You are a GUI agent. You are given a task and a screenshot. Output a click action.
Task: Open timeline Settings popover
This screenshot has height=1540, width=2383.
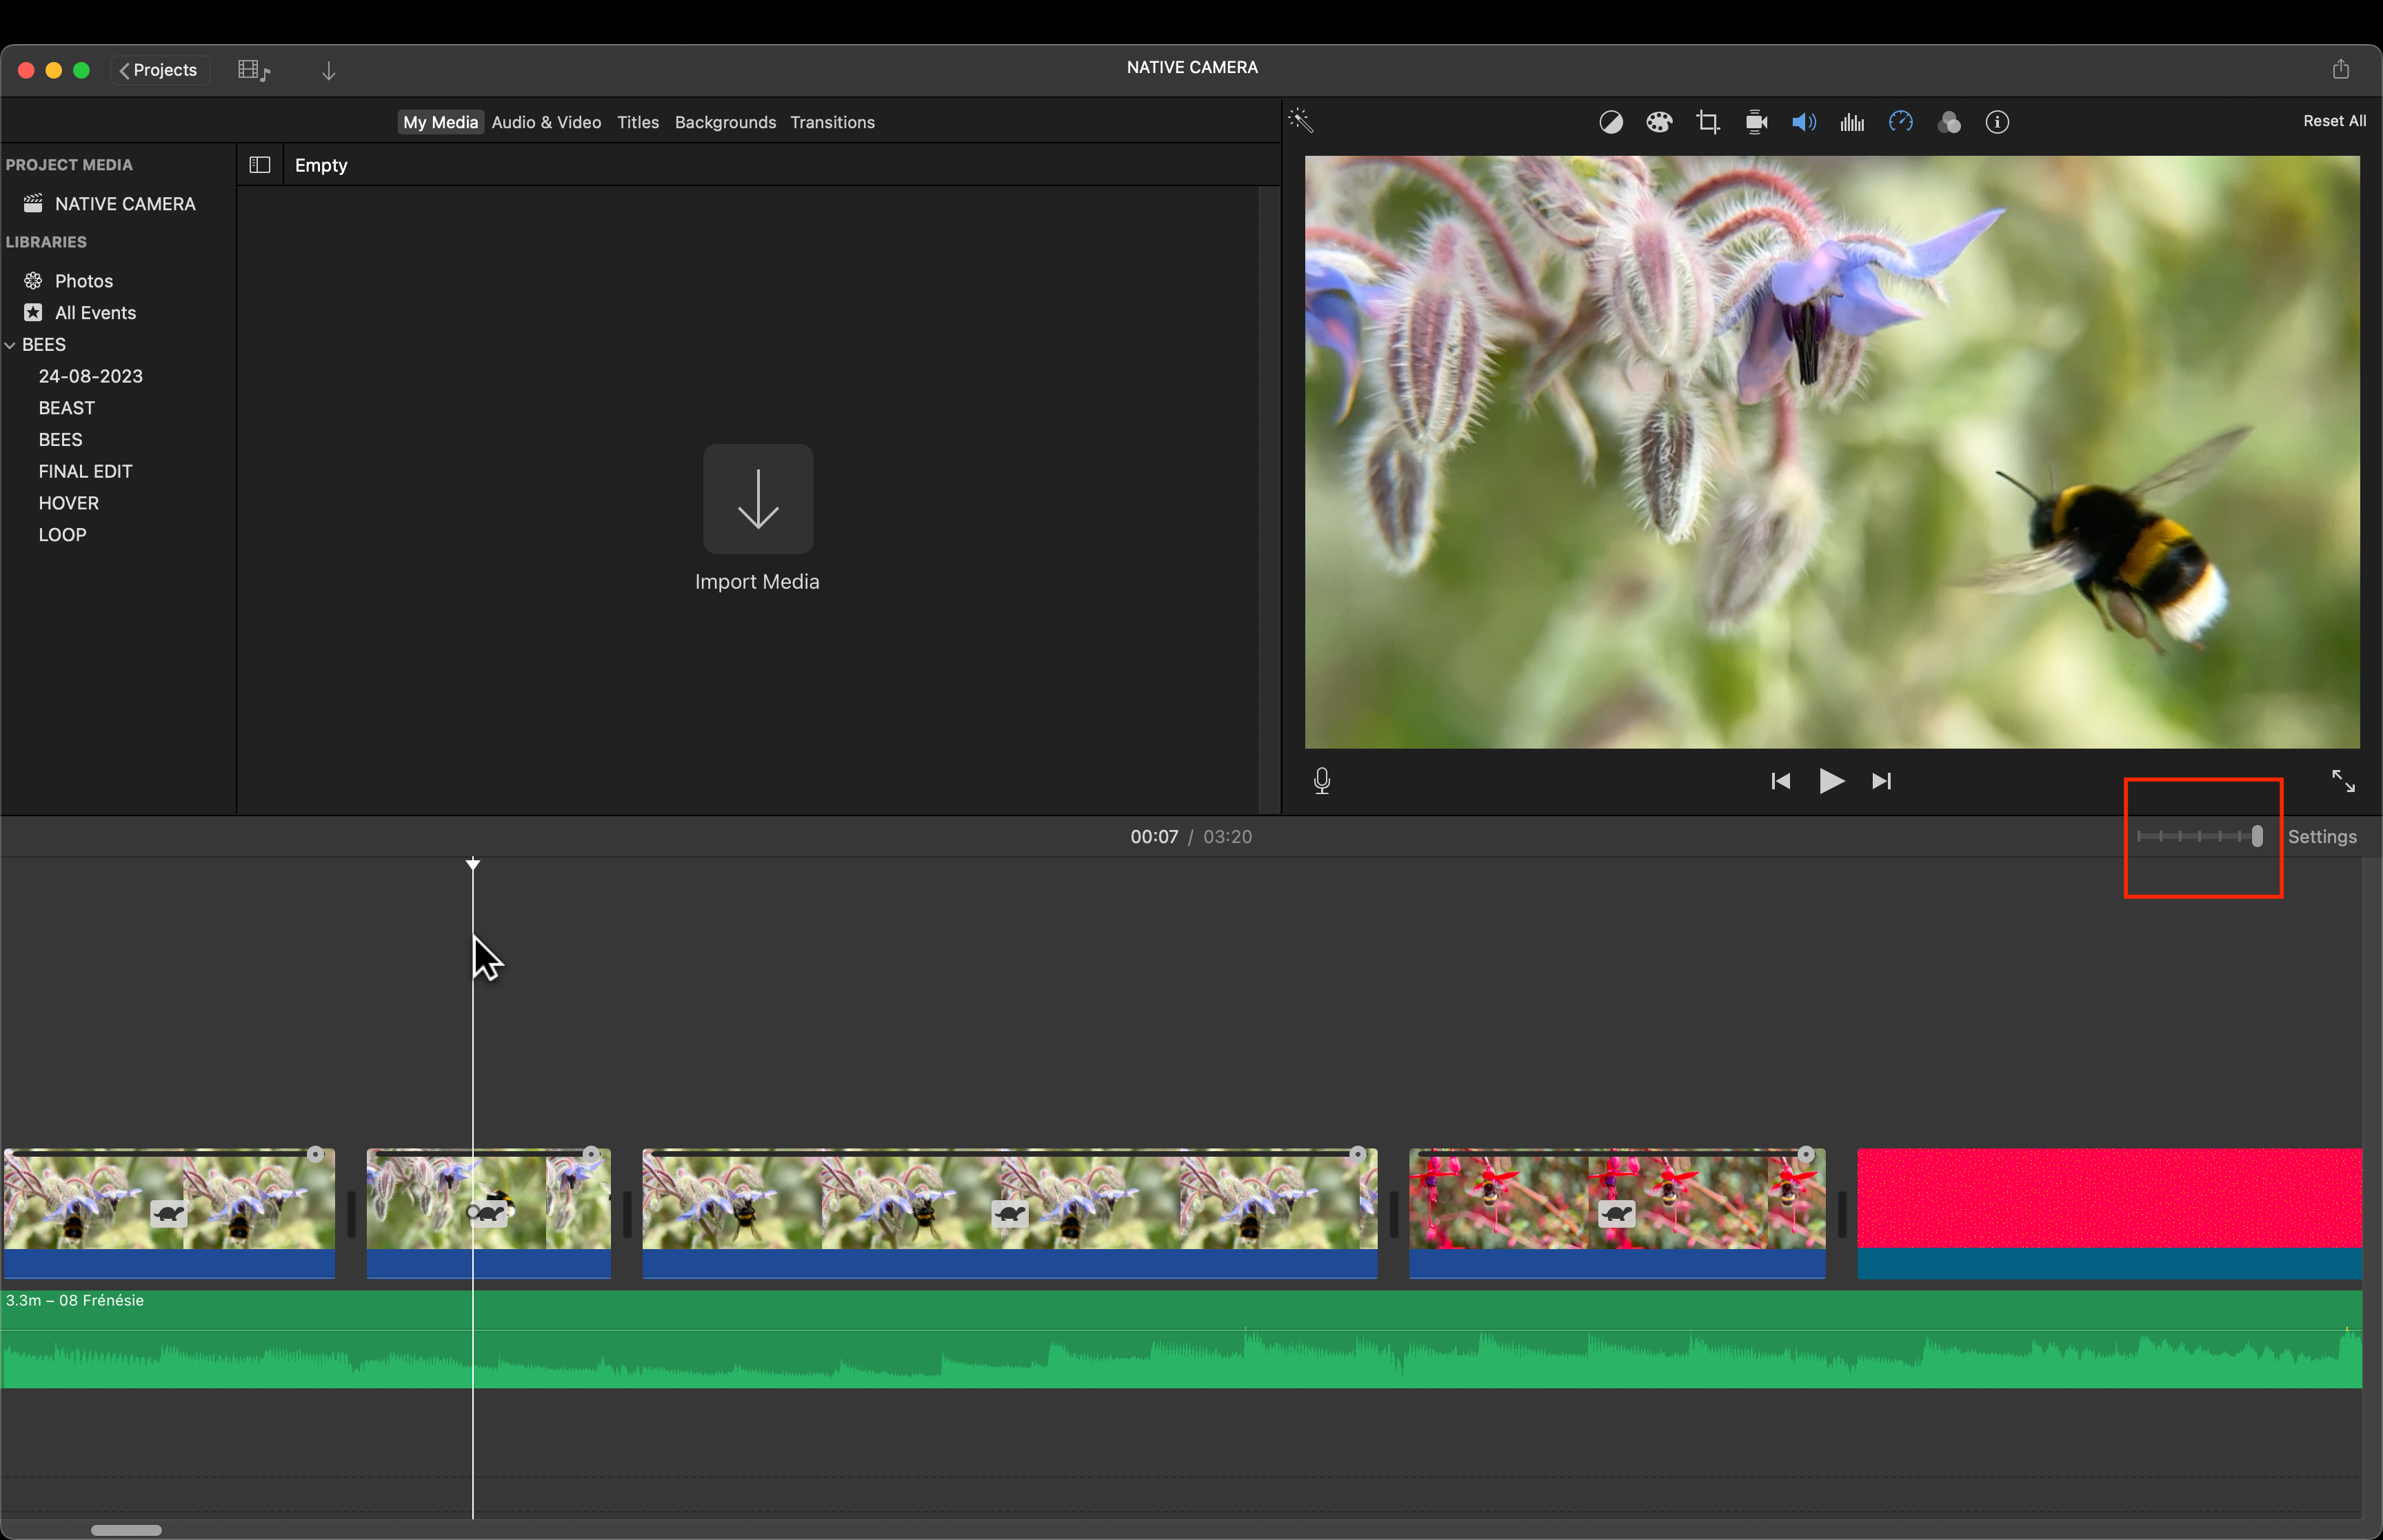click(2321, 837)
